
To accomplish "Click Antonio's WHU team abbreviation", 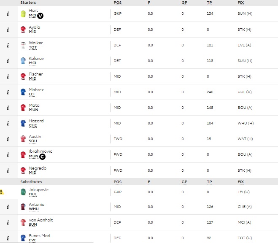I will (34, 209).
